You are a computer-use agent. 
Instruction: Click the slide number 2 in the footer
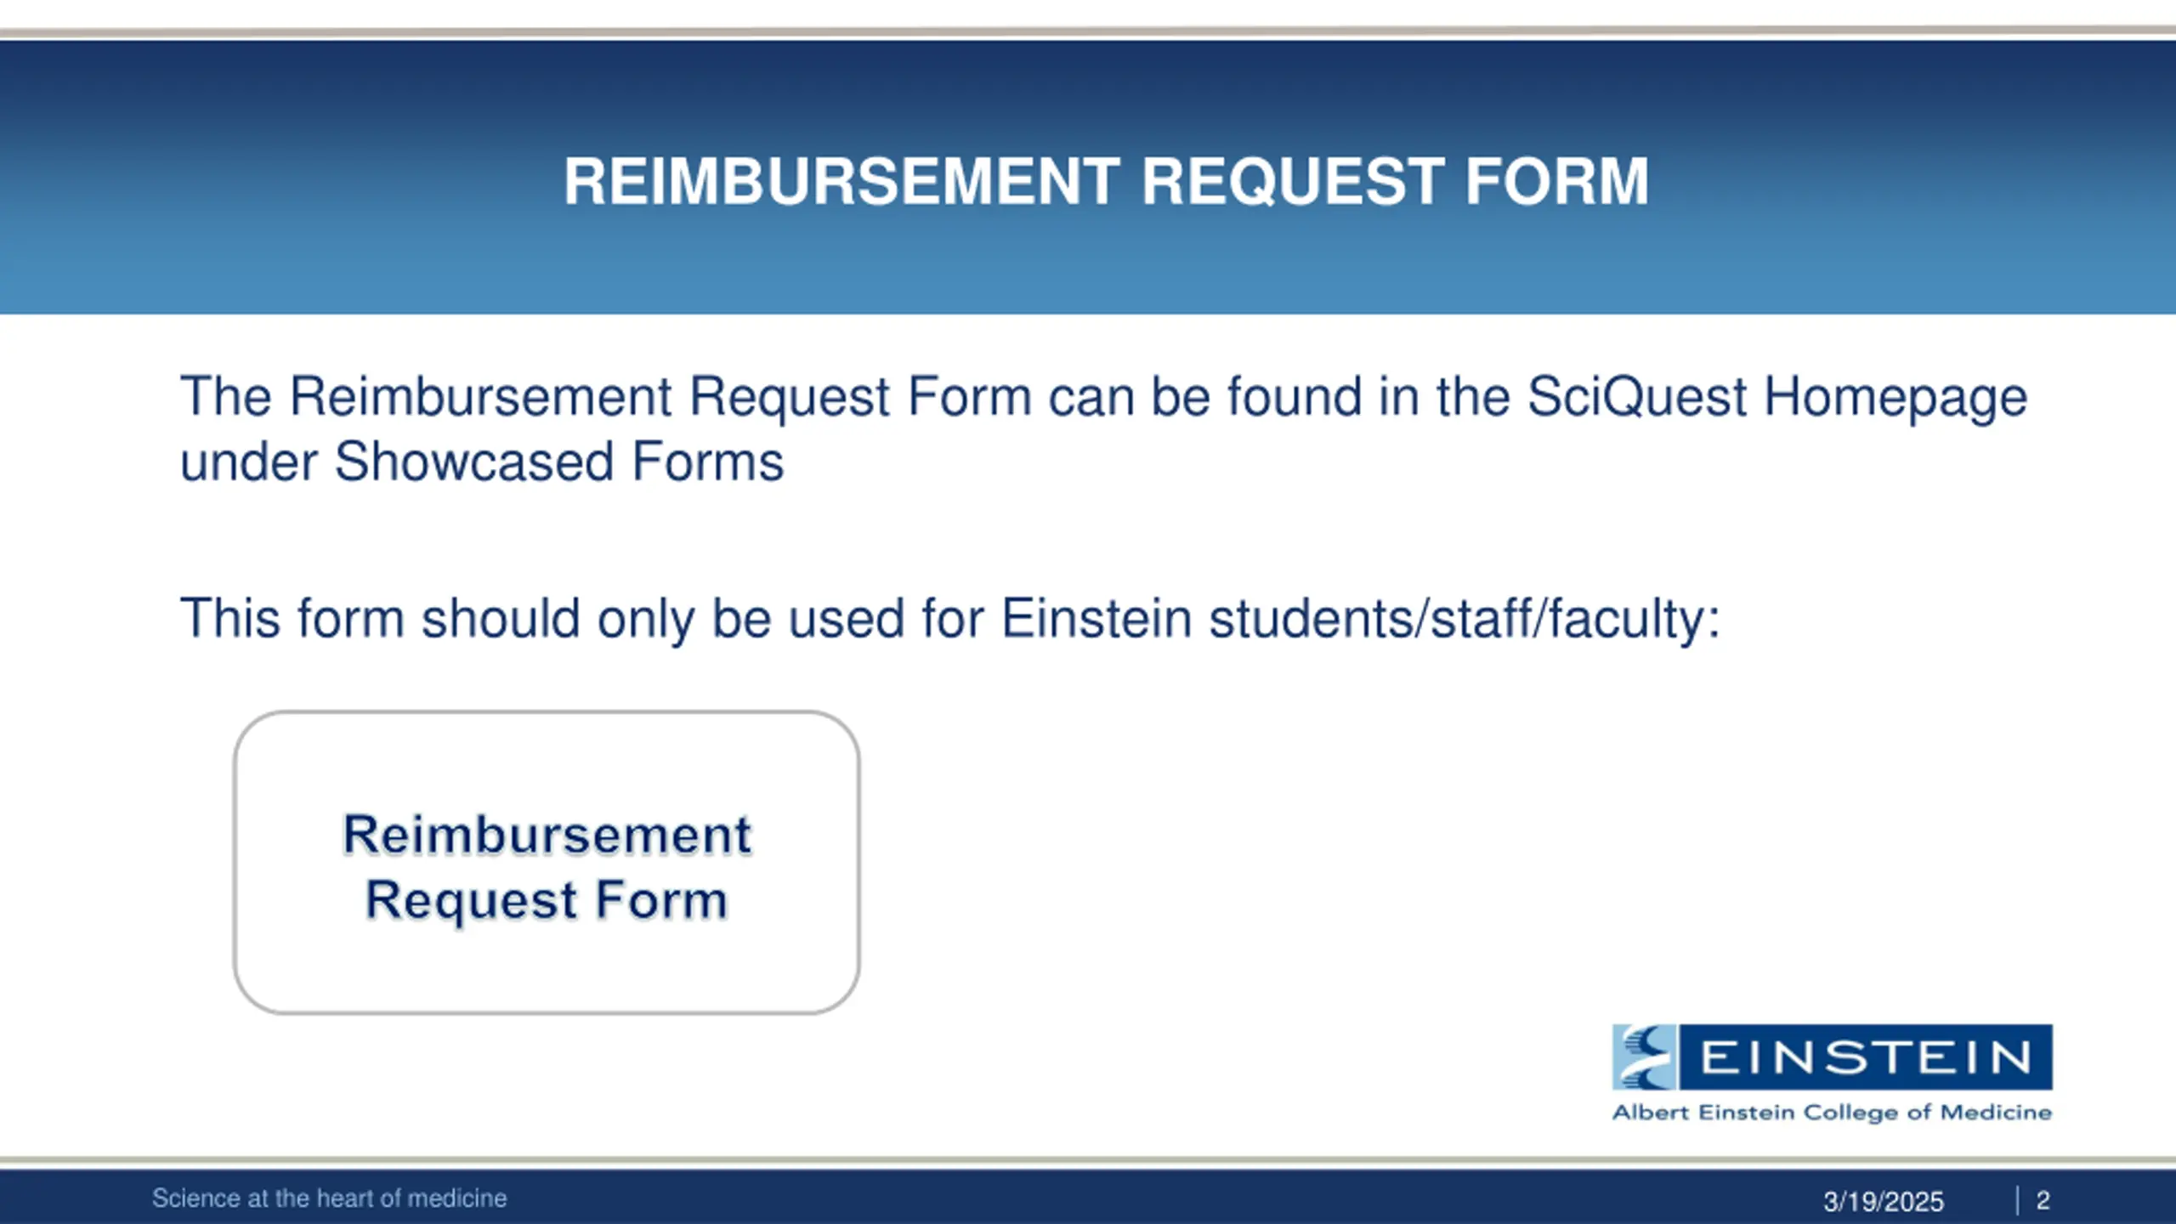click(2043, 1200)
